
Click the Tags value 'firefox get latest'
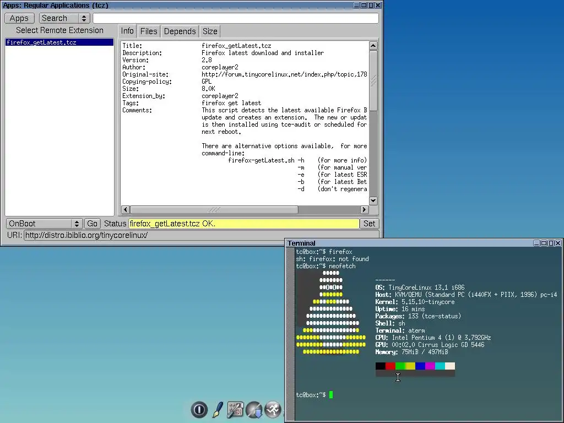tap(231, 103)
